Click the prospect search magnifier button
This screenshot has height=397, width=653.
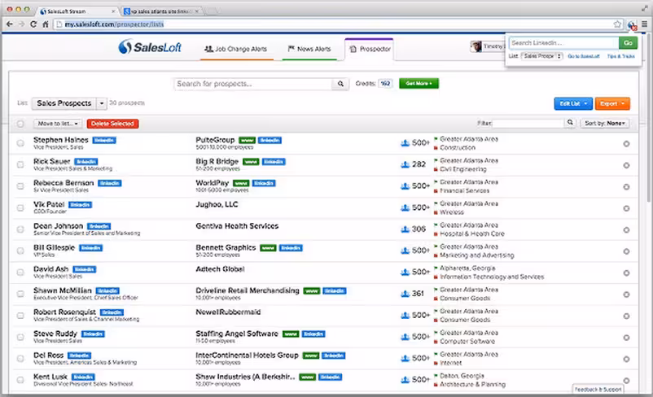340,84
